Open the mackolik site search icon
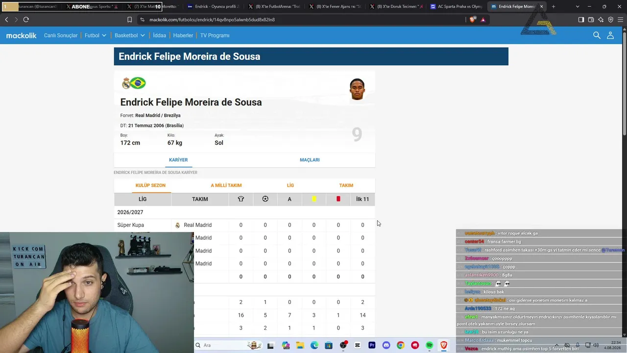 click(597, 35)
